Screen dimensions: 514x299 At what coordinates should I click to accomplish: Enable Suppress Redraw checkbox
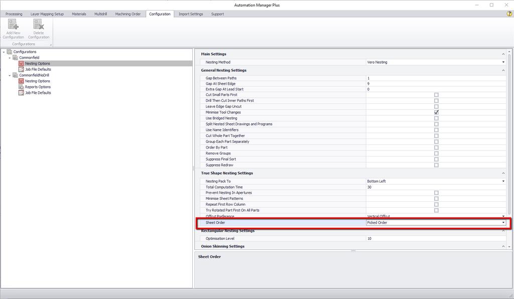pos(436,166)
